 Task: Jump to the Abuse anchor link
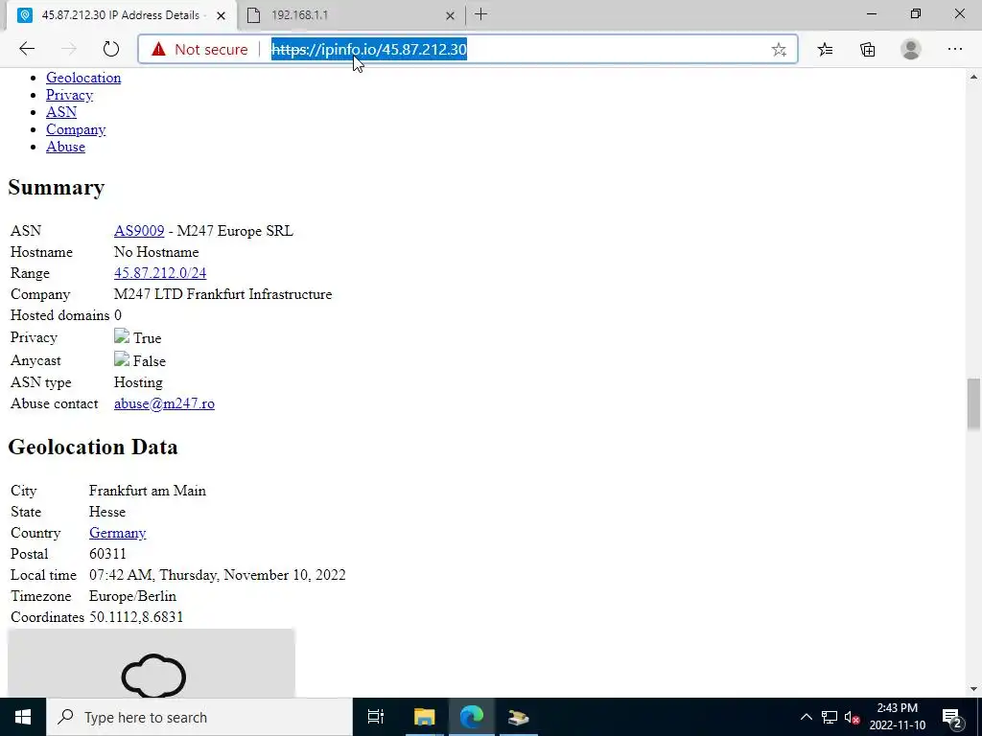(65, 147)
